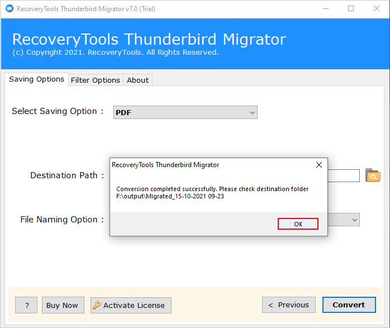Click the 'Destination Path :' label
The height and width of the screenshot is (328, 390).
coord(67,175)
